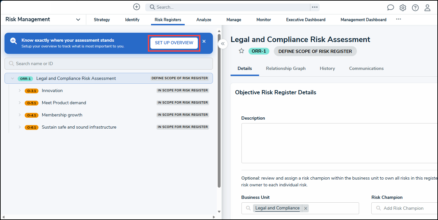Open the Monitor tab

click(x=264, y=20)
